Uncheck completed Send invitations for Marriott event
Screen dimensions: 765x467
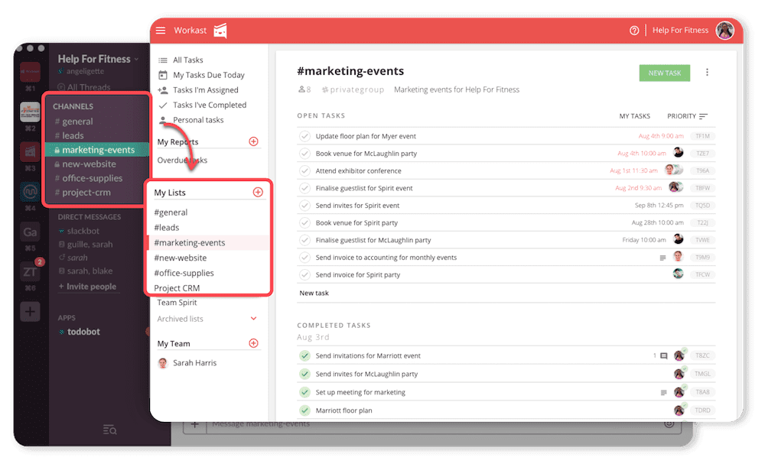click(304, 356)
